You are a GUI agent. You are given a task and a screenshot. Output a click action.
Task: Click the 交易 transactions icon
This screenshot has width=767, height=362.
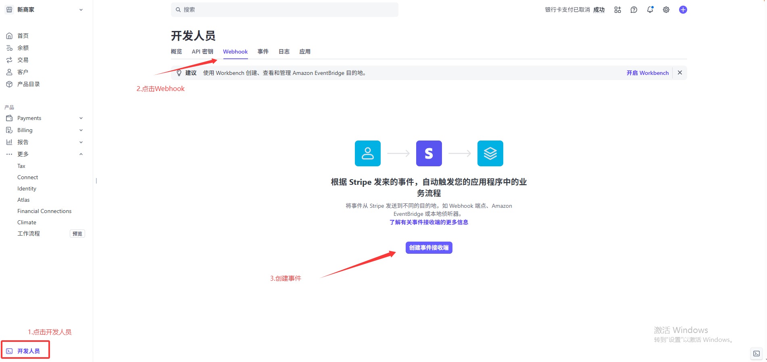click(9, 60)
